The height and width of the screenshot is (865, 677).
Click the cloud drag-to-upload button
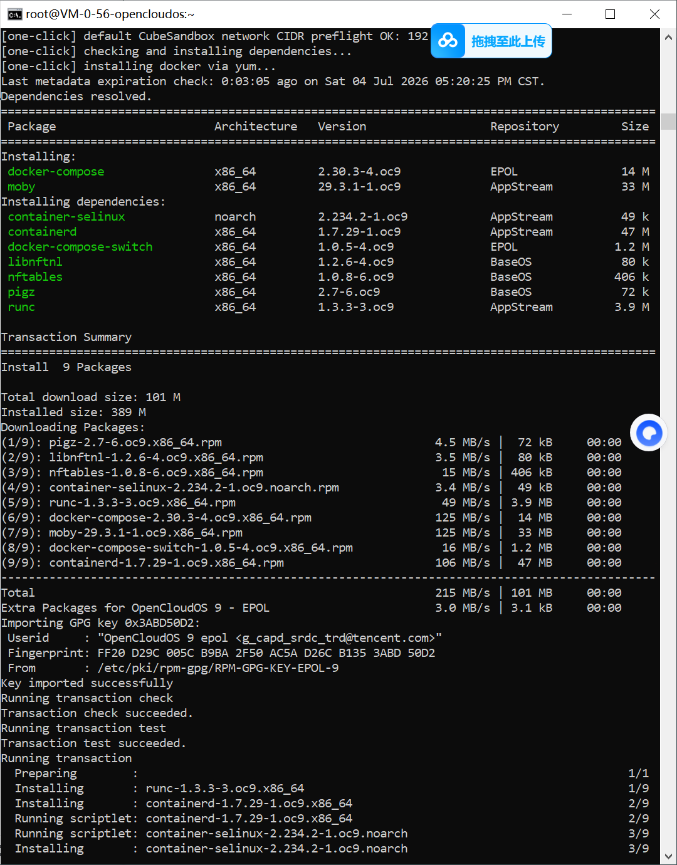pyautogui.click(x=491, y=41)
